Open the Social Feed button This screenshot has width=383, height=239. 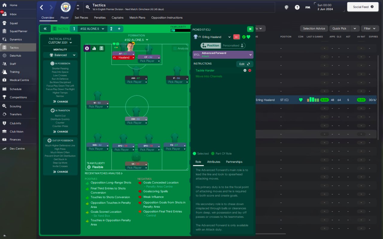click(x=363, y=7)
